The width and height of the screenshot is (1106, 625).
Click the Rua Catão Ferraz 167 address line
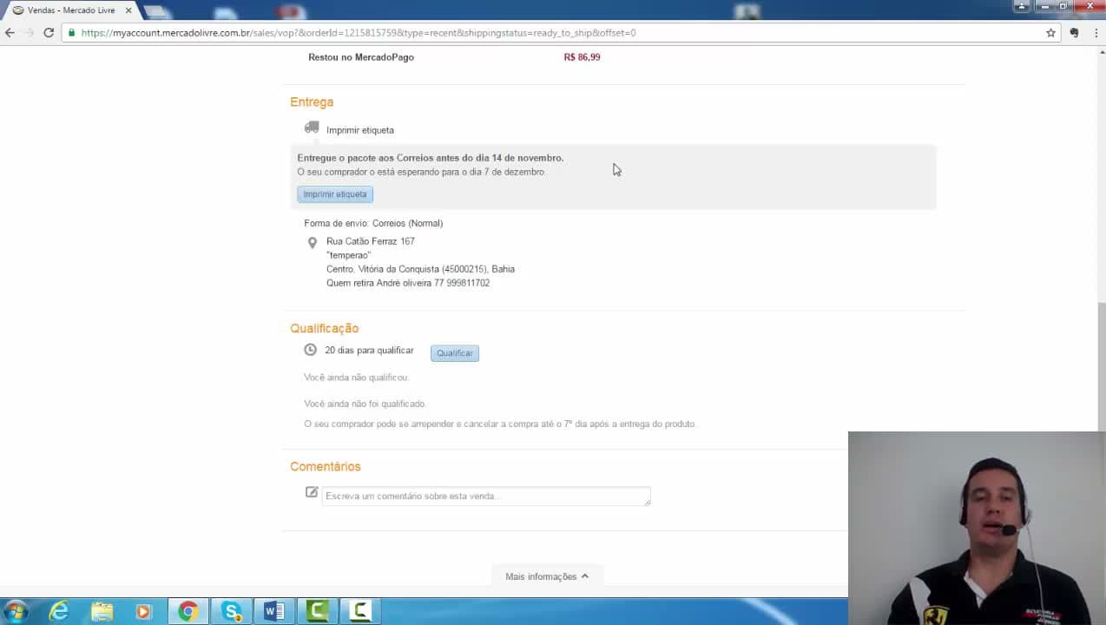click(x=371, y=241)
